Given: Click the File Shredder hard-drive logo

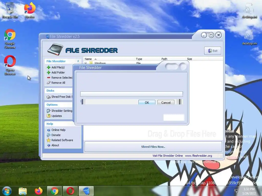Looking at the screenshot, I should tap(55, 49).
